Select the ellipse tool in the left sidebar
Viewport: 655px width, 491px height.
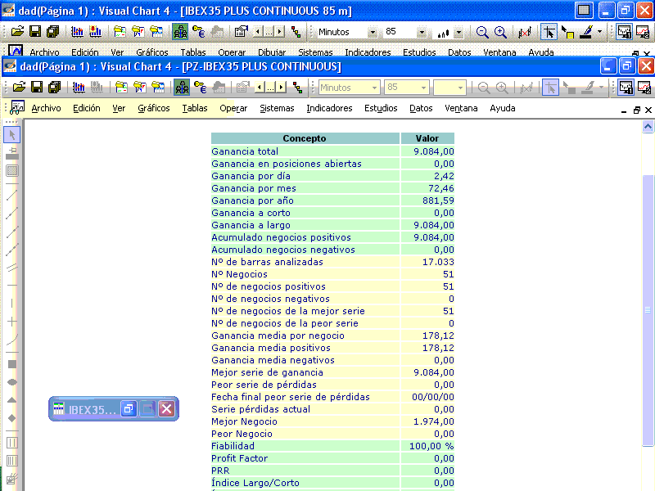coord(12,382)
